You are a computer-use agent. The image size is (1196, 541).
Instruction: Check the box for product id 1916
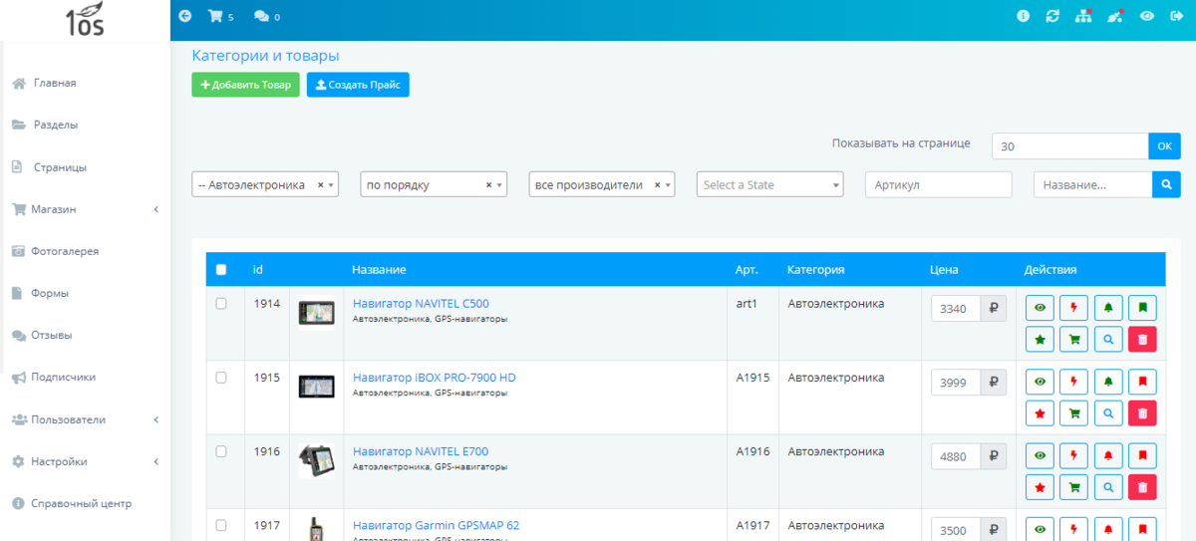[221, 451]
